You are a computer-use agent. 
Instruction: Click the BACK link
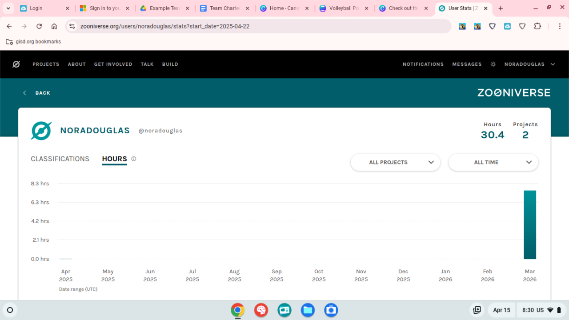click(37, 93)
